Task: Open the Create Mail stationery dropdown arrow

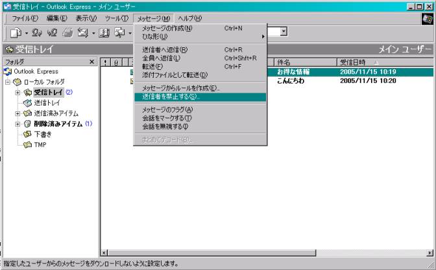Action: (27, 33)
